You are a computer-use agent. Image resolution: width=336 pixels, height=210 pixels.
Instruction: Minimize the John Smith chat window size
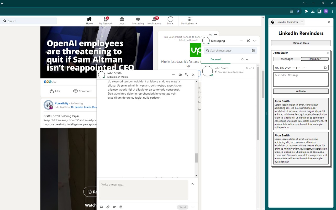pos(187,75)
